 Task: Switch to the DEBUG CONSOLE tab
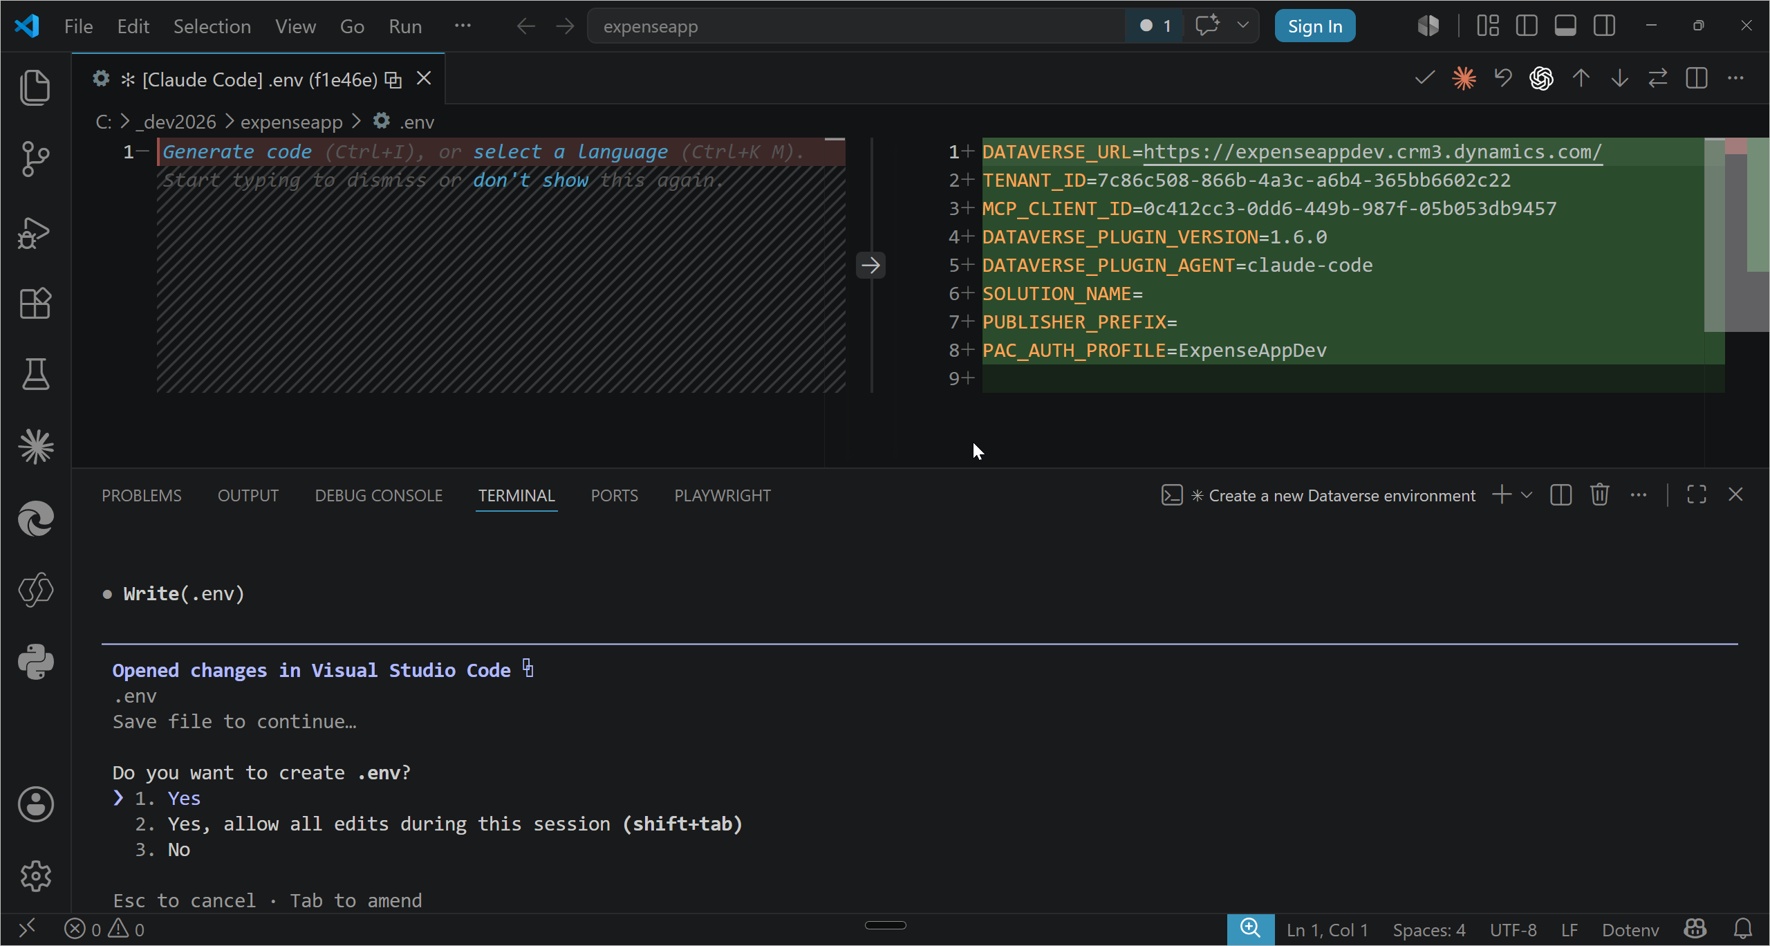click(379, 496)
